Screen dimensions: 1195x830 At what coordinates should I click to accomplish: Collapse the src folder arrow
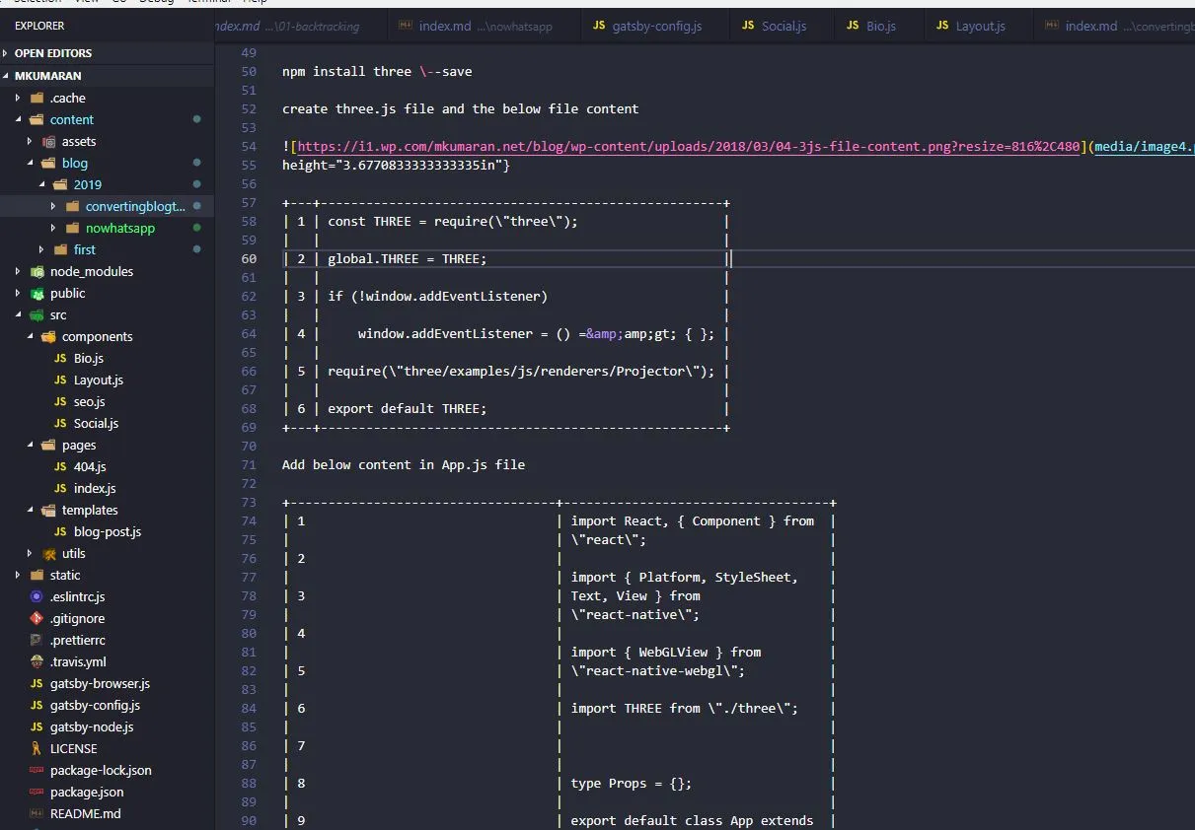(18, 314)
